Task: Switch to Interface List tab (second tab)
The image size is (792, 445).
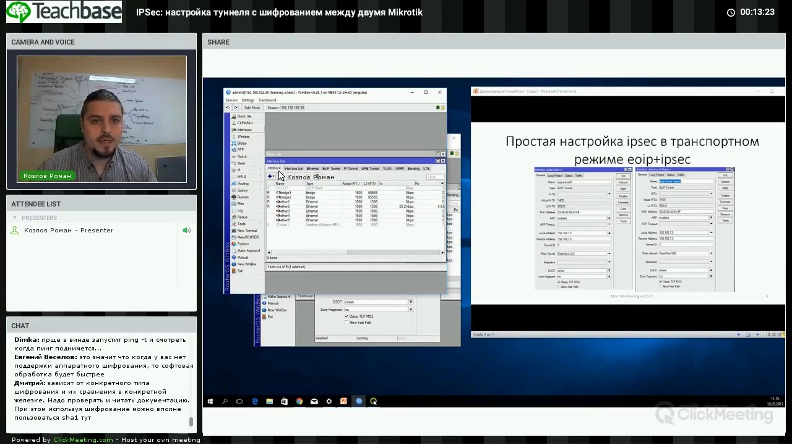Action: point(293,169)
